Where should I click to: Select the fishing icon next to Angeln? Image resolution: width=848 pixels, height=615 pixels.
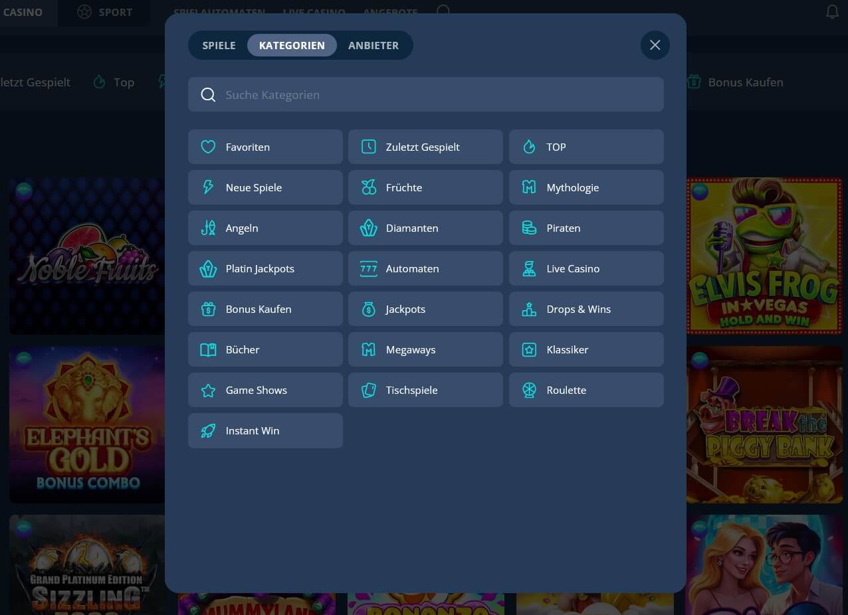click(x=208, y=228)
